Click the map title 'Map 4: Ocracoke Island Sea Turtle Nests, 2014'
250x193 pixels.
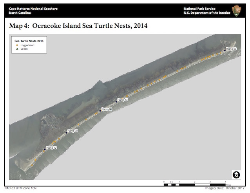pyautogui.click(x=78, y=26)
